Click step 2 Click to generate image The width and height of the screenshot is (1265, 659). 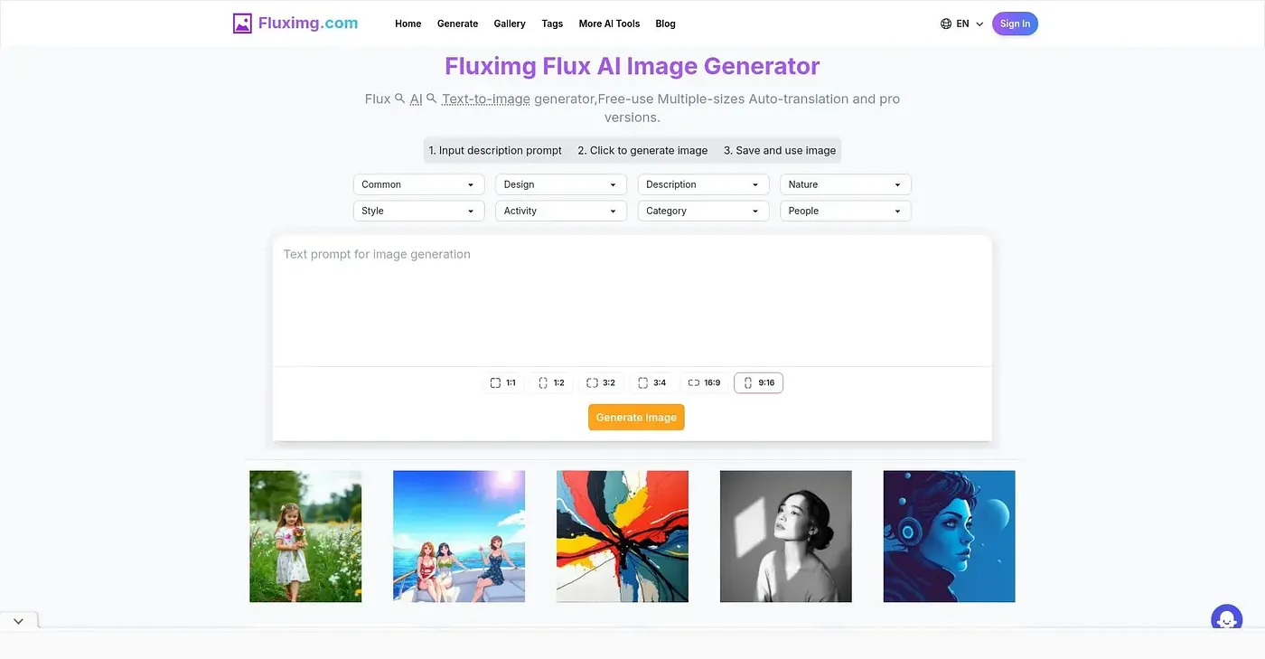(642, 150)
